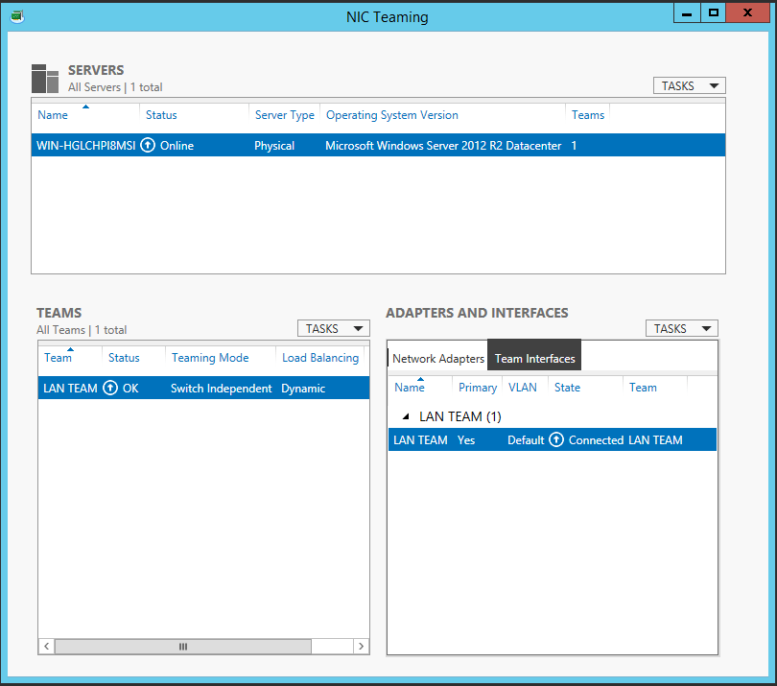This screenshot has height=686, width=777.
Task: Sort teams list by Status column
Action: (124, 358)
